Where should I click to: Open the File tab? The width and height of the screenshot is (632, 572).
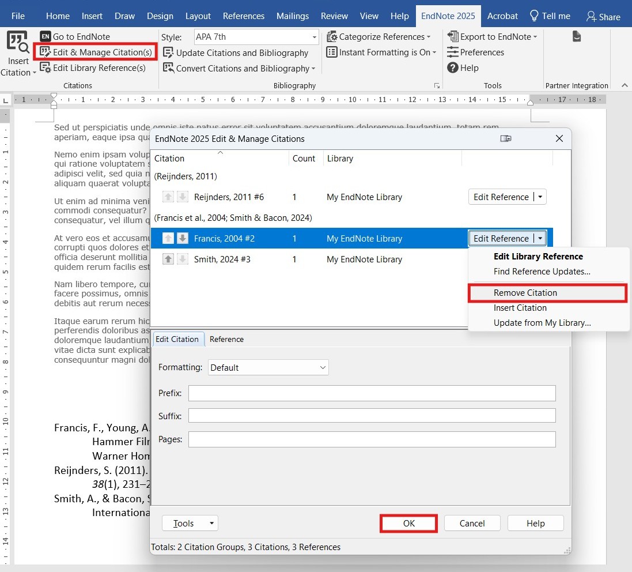[x=18, y=16]
